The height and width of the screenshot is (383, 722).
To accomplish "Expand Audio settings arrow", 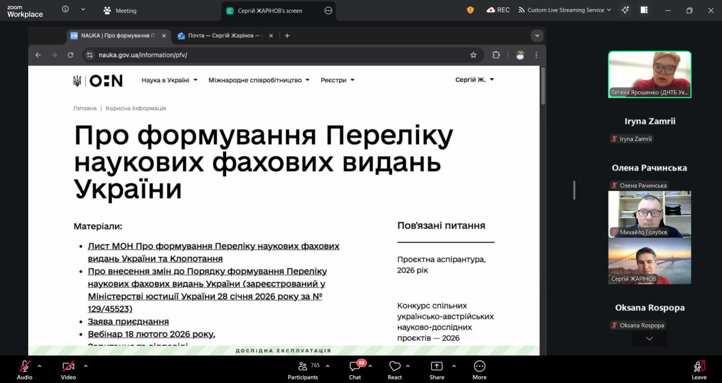I will pos(39,366).
